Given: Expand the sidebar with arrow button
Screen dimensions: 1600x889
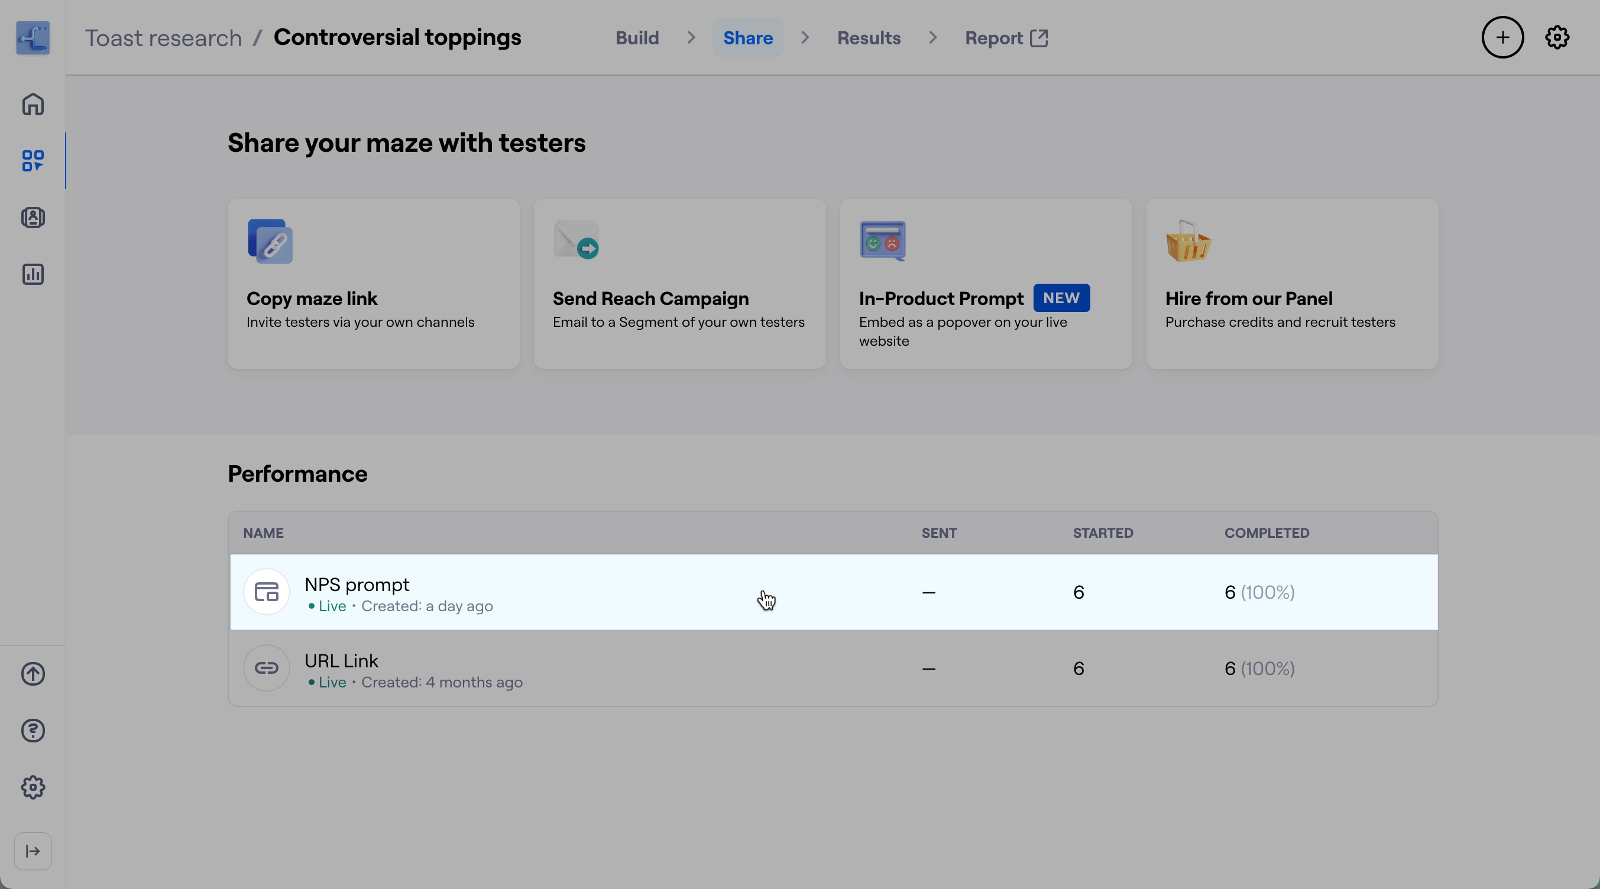Looking at the screenshot, I should pyautogui.click(x=33, y=851).
